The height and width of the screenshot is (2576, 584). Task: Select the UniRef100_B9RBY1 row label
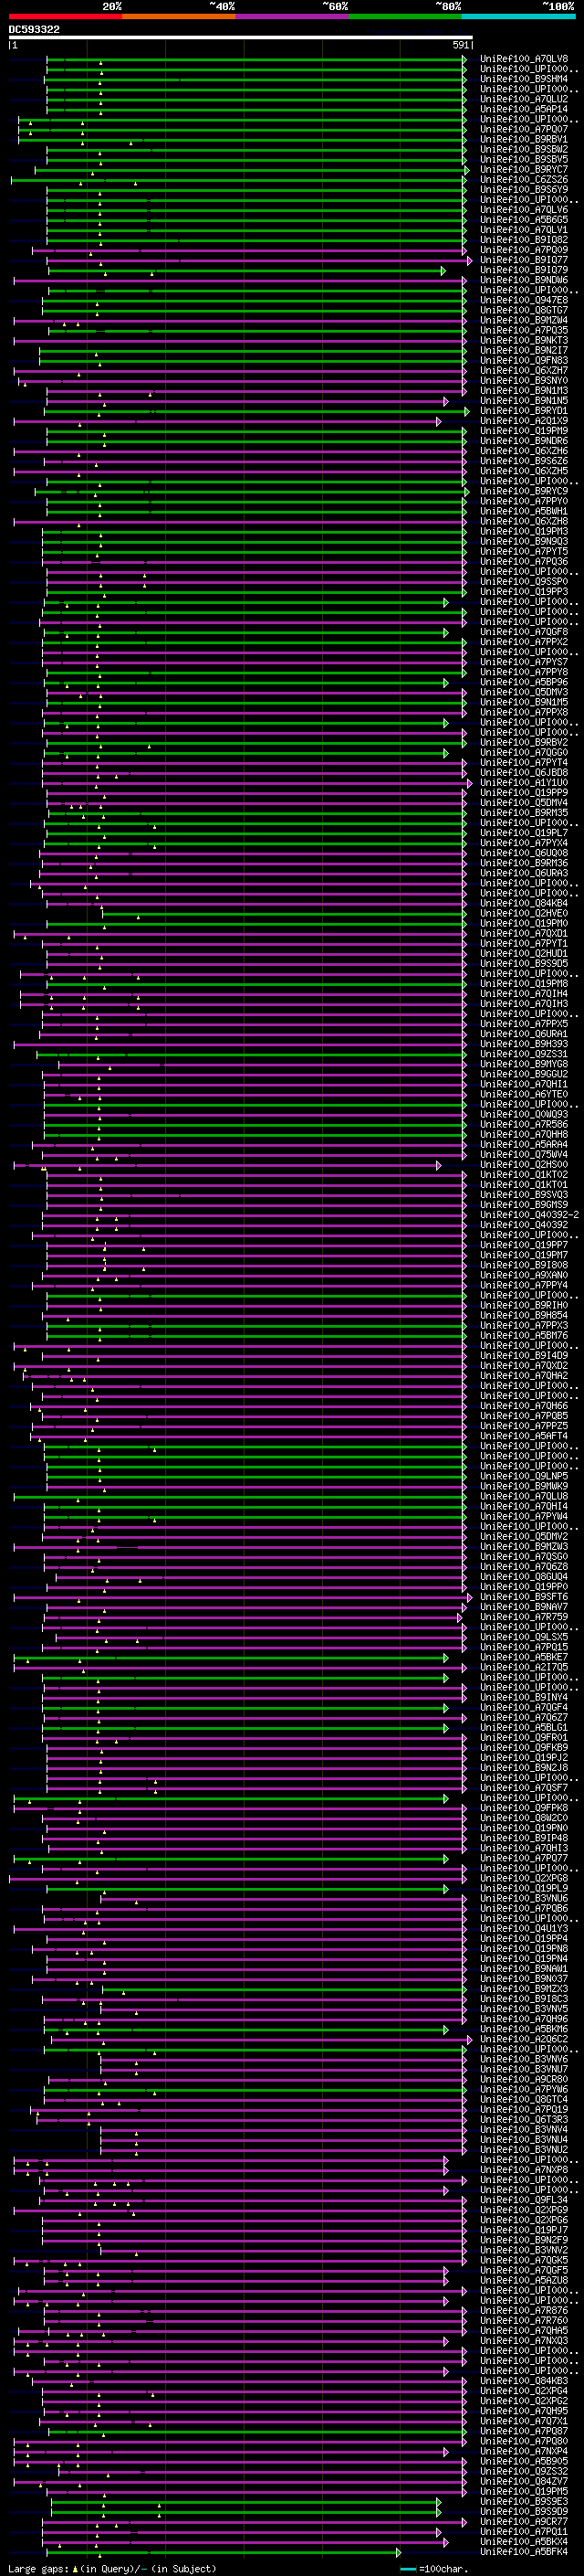click(x=524, y=139)
